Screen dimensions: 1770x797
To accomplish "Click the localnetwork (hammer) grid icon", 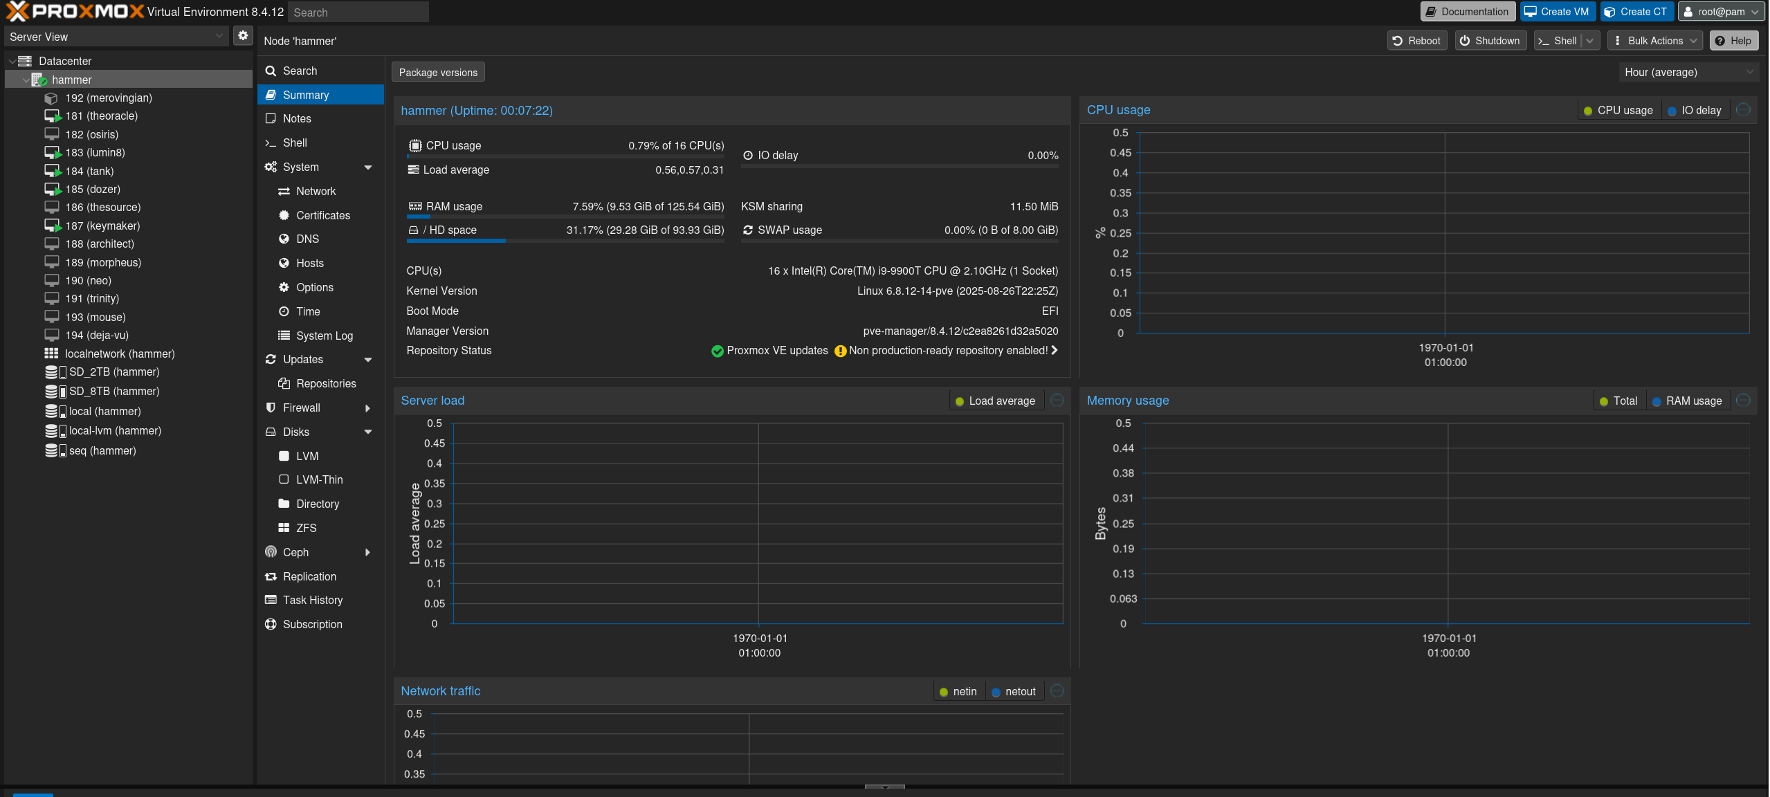I will 51,354.
